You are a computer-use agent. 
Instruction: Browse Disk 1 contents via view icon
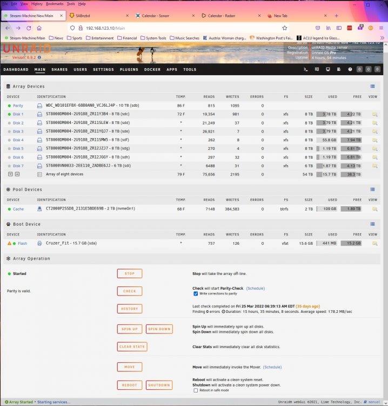click(x=375, y=114)
